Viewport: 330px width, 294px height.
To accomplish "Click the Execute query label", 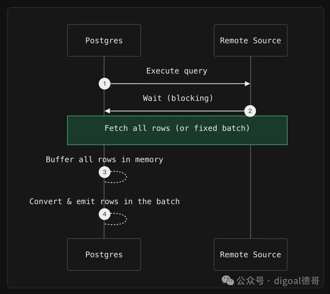I will point(177,71).
